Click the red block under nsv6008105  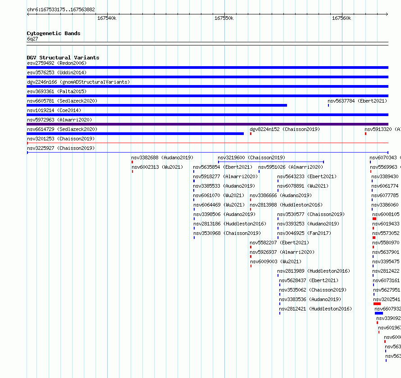tap(374, 219)
